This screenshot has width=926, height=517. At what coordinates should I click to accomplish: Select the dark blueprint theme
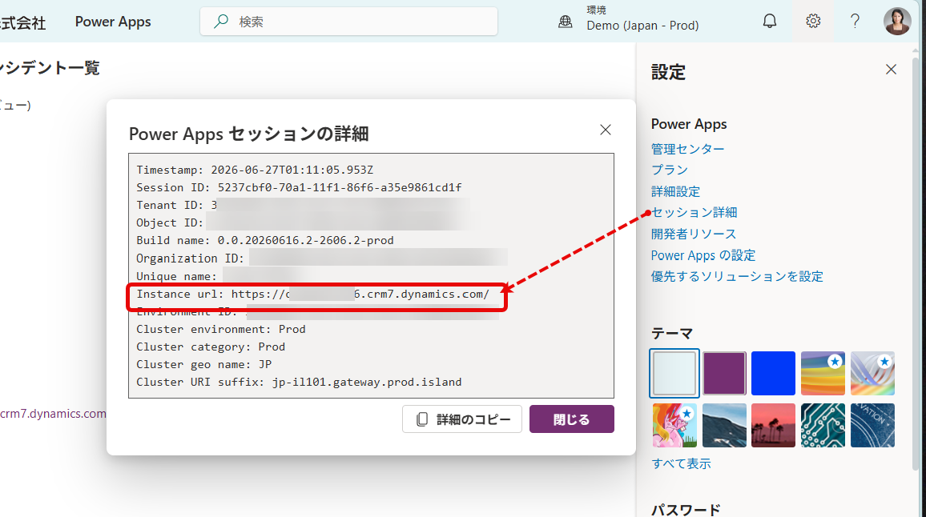pyautogui.click(x=872, y=426)
